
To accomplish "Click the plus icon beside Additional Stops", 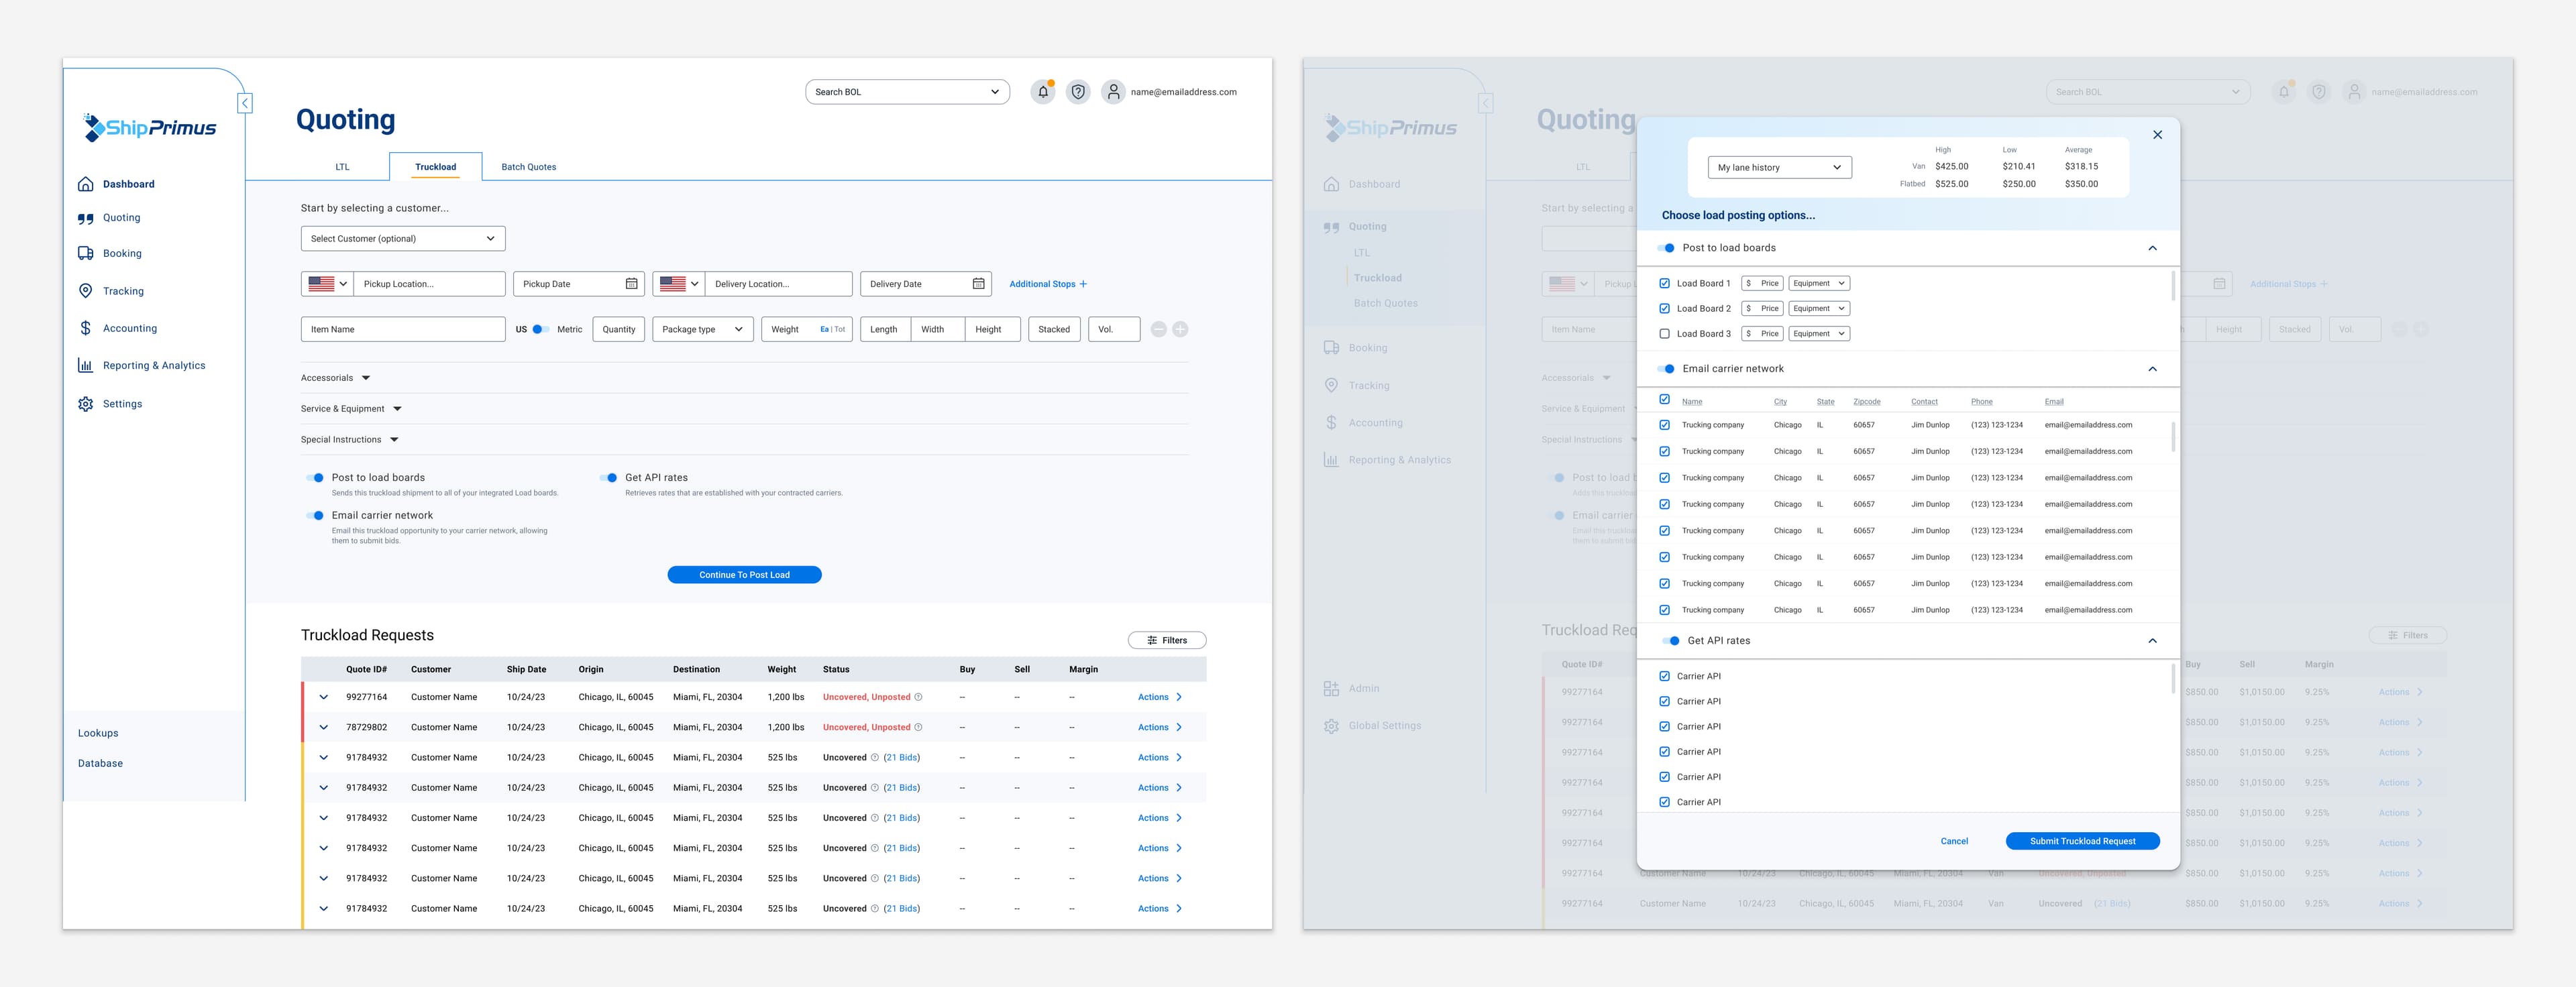I will point(1083,284).
